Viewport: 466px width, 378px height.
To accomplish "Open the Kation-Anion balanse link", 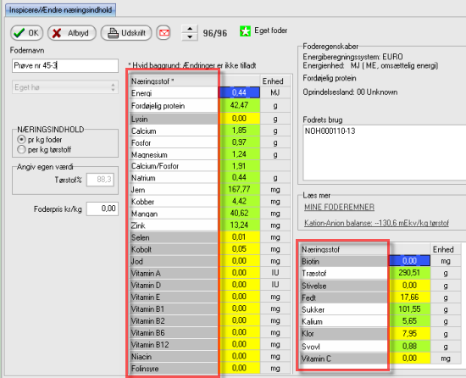I will pos(376,223).
